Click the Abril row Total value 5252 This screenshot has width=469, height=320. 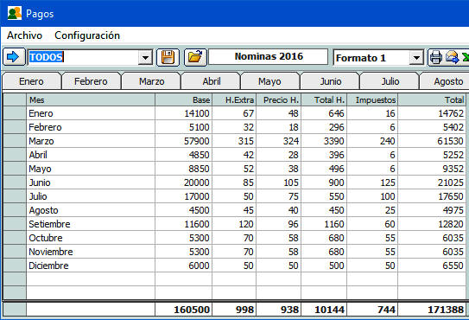pyautogui.click(x=432, y=155)
